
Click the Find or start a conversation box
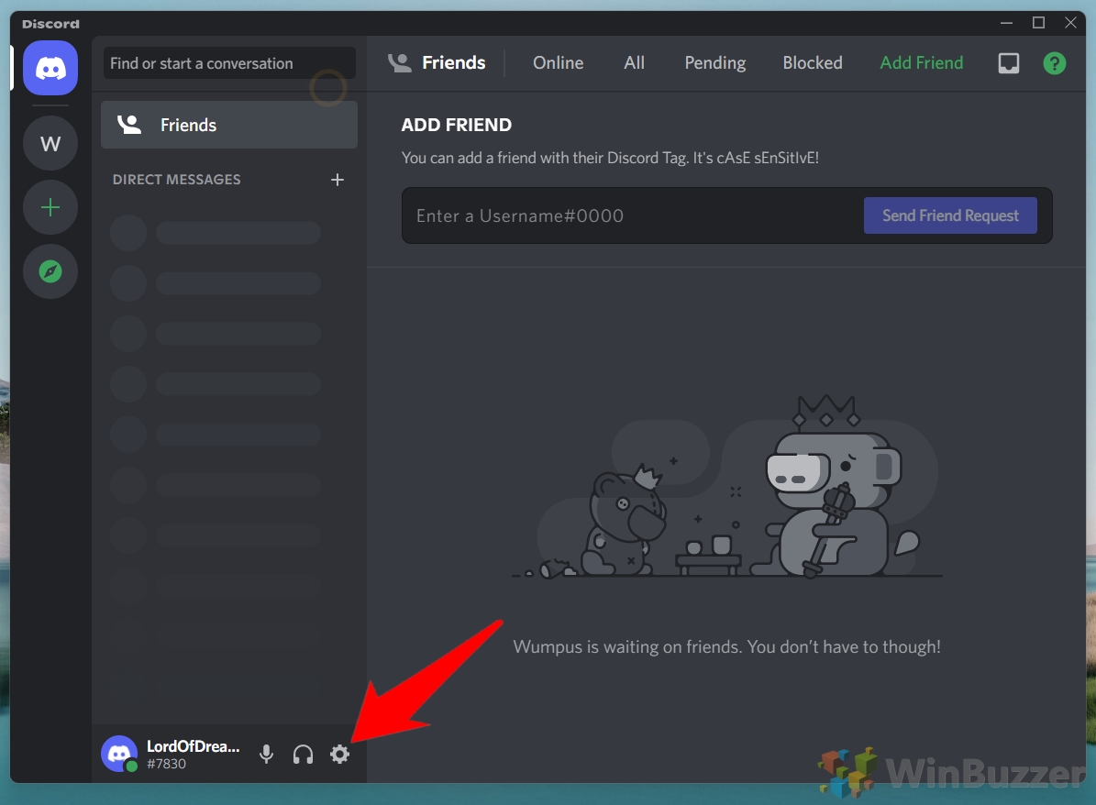(x=229, y=63)
